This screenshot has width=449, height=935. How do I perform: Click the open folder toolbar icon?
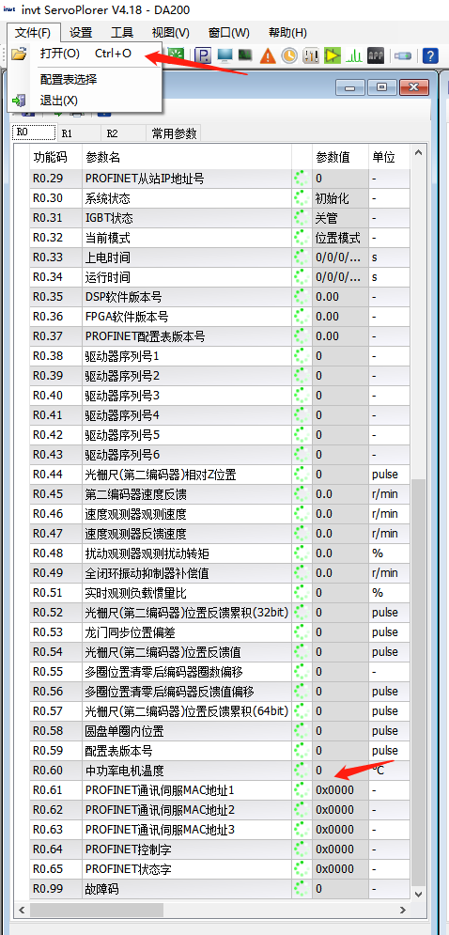point(19,55)
